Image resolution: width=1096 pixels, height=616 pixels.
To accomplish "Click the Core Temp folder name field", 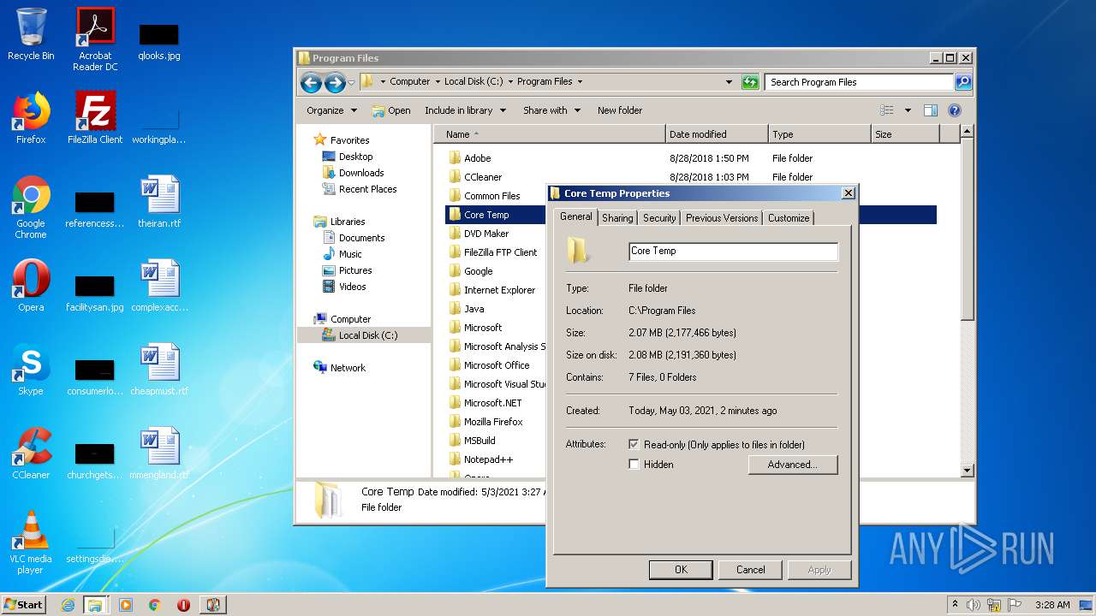I will point(733,252).
